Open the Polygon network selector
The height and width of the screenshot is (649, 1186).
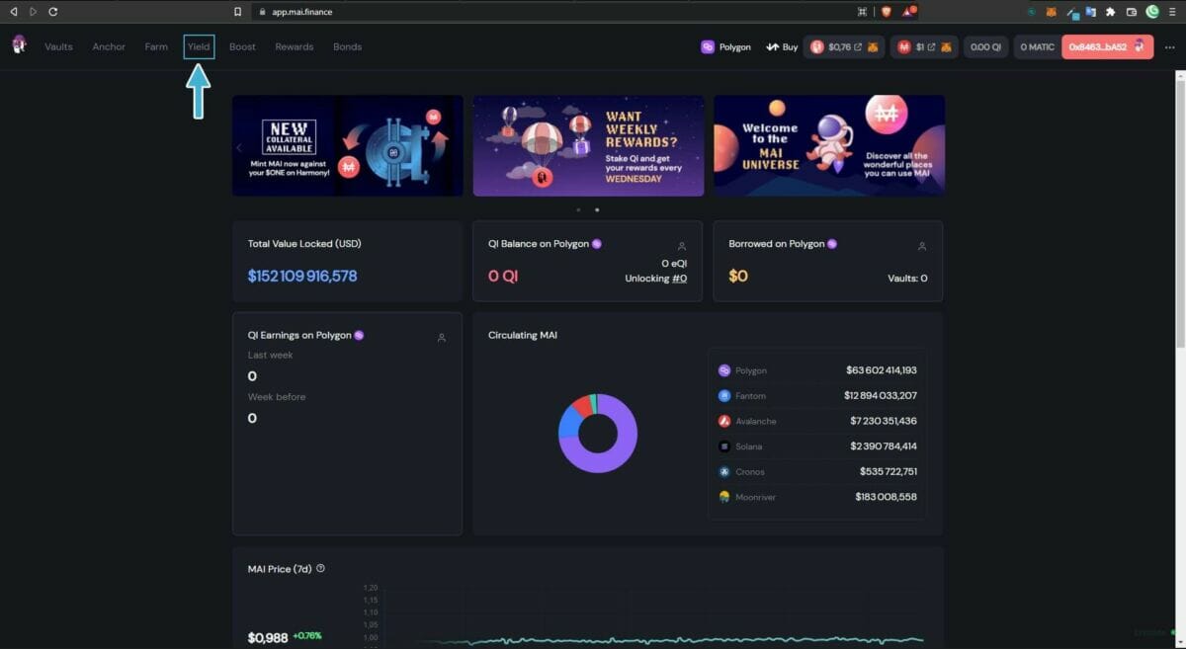click(725, 47)
